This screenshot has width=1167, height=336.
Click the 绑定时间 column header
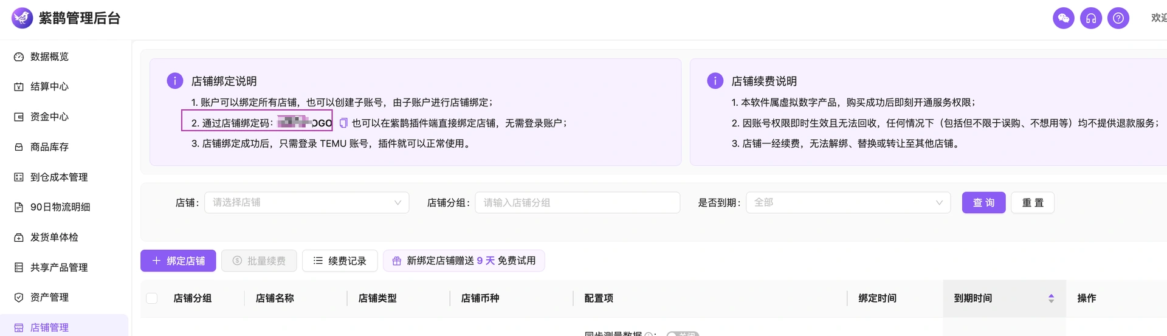click(x=878, y=298)
